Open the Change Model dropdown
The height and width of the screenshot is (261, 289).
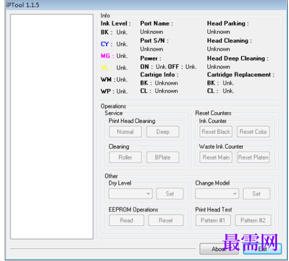click(x=217, y=194)
